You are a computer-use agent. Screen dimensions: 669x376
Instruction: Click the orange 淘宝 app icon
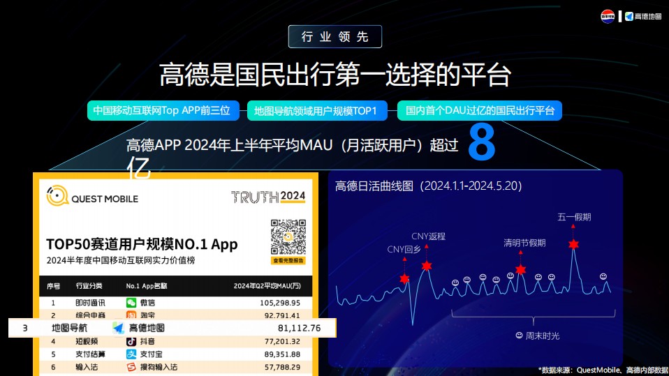131,315
